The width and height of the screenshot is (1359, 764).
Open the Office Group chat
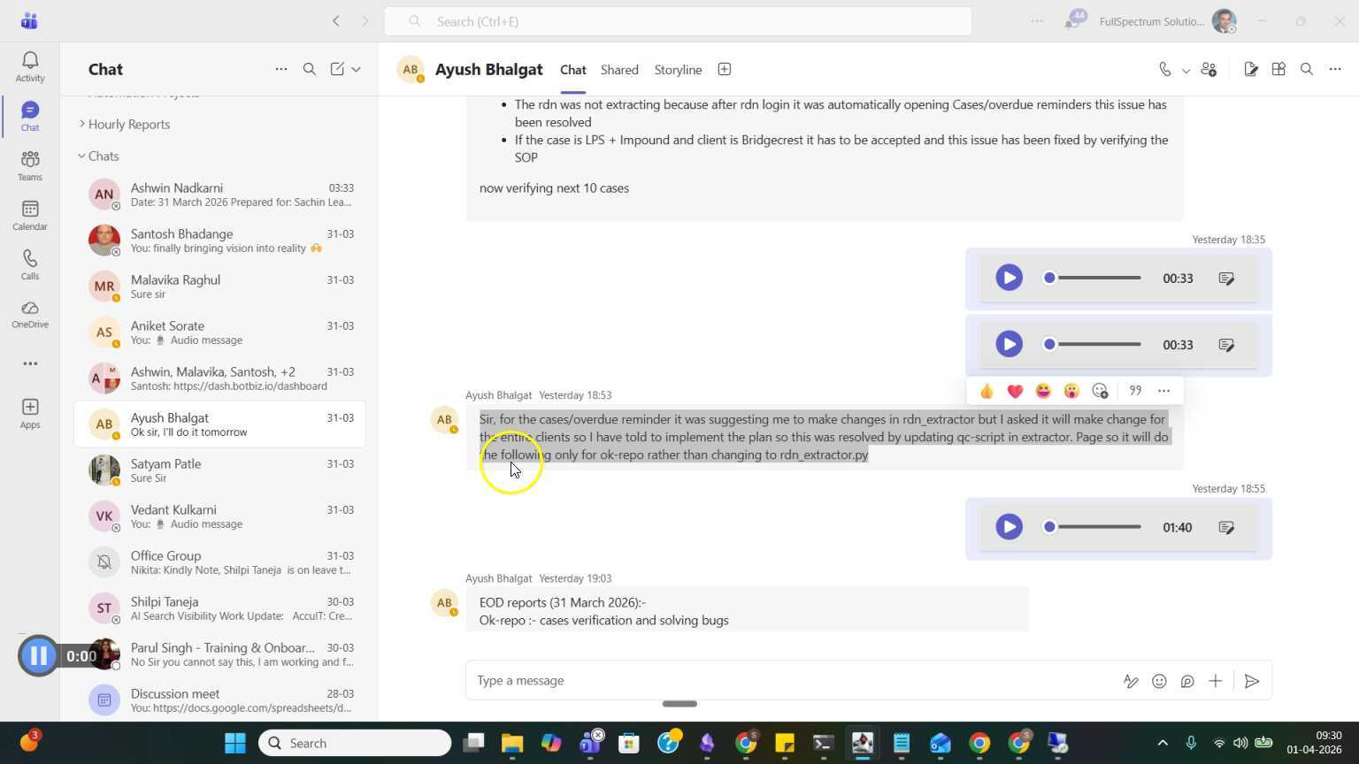219,562
